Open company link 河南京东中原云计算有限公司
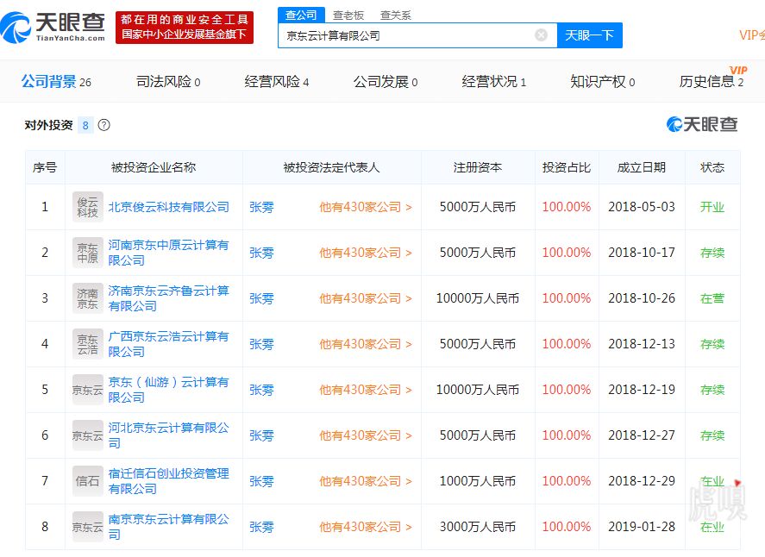 pos(169,253)
